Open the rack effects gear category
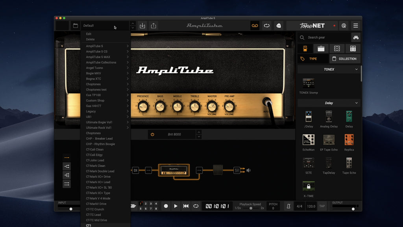 (353, 48)
